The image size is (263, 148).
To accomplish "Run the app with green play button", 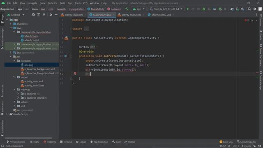I will tap(188, 9).
